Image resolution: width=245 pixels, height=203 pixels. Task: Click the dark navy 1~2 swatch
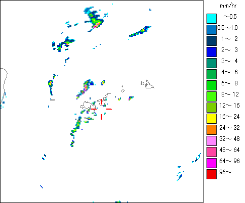tap(212, 41)
